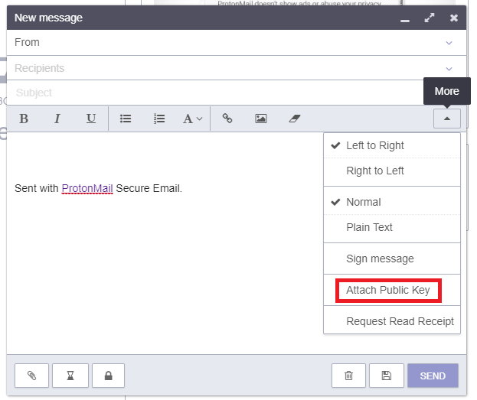Insert a hyperlink with the link icon
Screen dimensions: 477x400
[x=227, y=119]
